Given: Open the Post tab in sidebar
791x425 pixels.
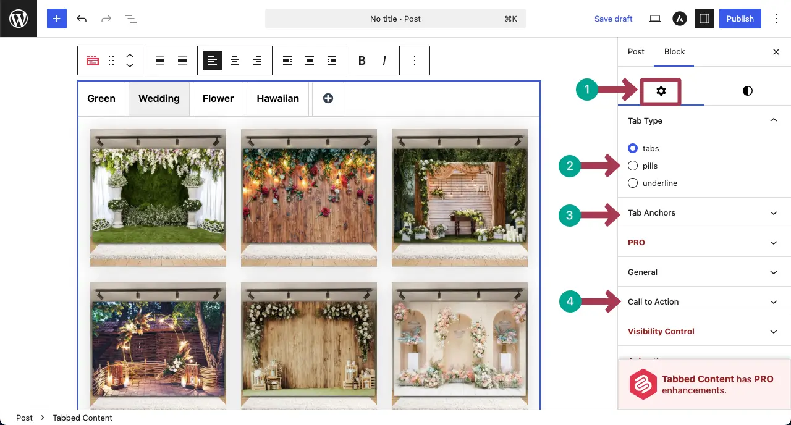Looking at the screenshot, I should [636, 52].
